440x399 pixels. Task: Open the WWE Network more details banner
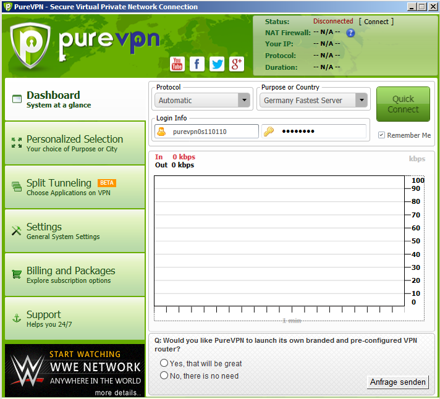tap(75, 371)
